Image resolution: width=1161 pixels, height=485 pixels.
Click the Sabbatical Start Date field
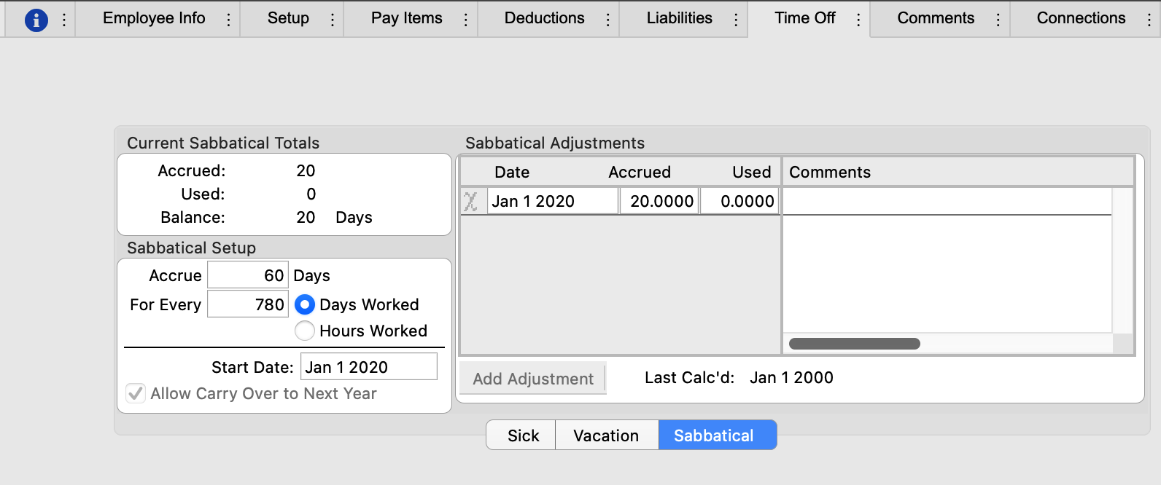(x=368, y=367)
